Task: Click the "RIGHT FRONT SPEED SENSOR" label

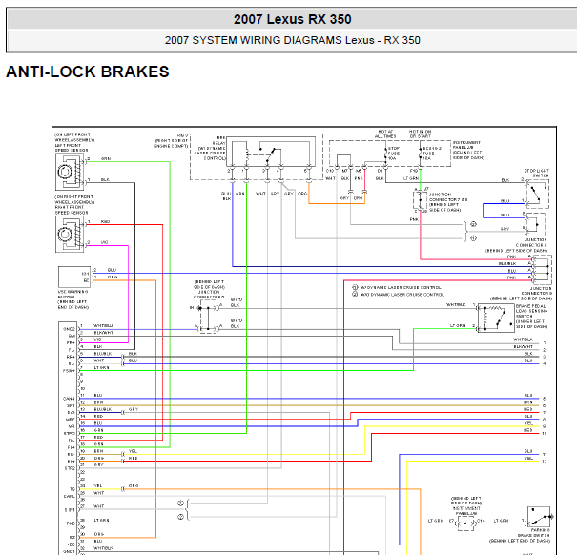Action: (72, 210)
